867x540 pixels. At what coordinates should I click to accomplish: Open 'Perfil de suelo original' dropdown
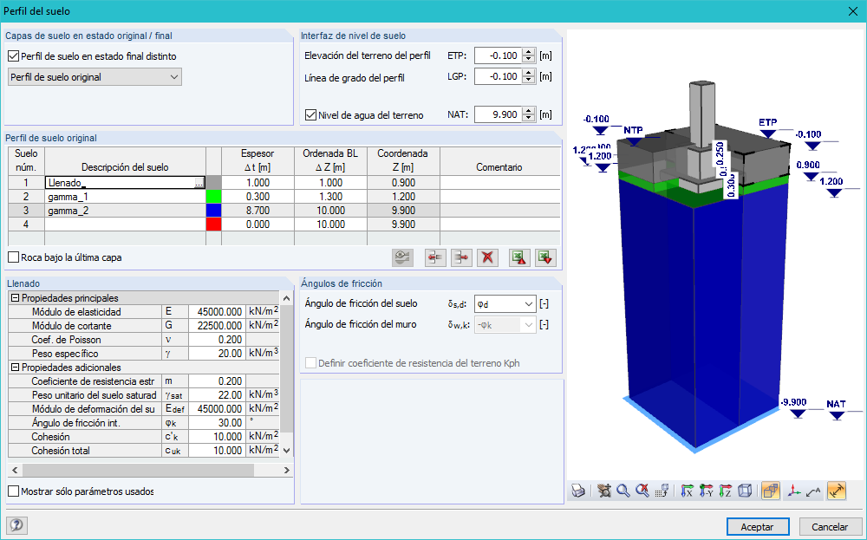click(95, 77)
